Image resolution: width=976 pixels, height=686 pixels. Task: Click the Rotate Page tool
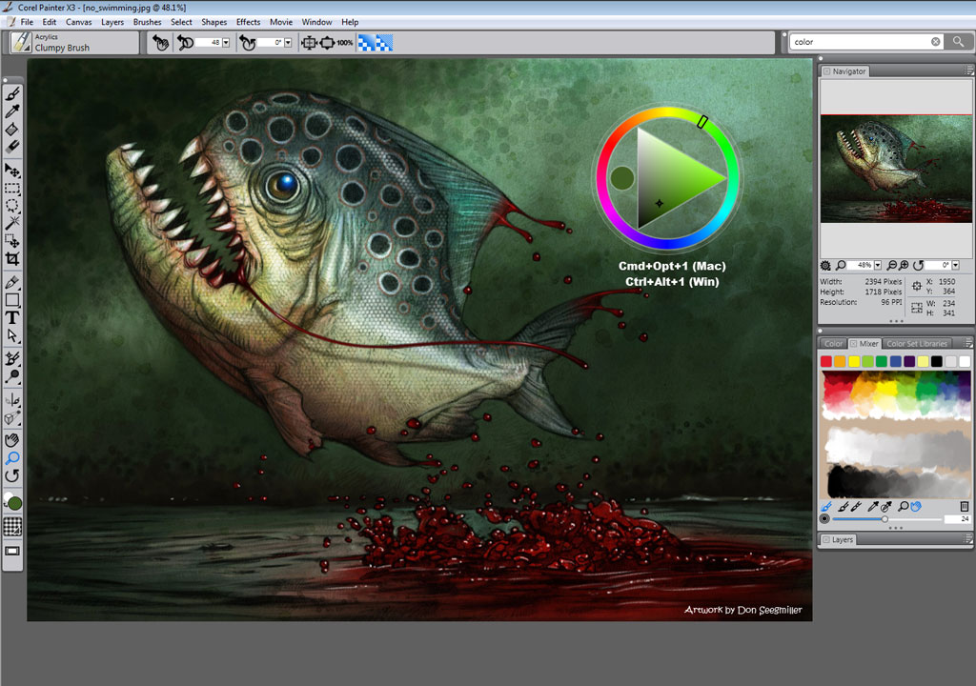[x=12, y=475]
